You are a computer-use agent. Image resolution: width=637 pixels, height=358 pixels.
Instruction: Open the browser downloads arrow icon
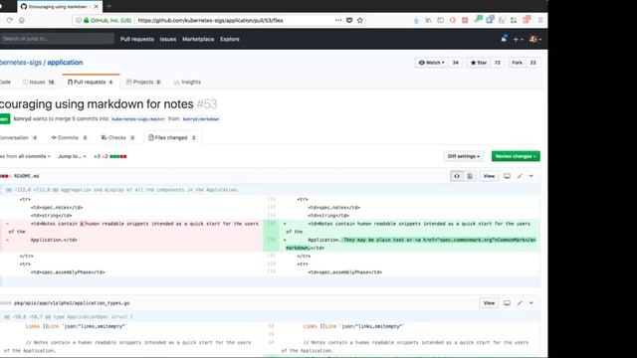416,20
